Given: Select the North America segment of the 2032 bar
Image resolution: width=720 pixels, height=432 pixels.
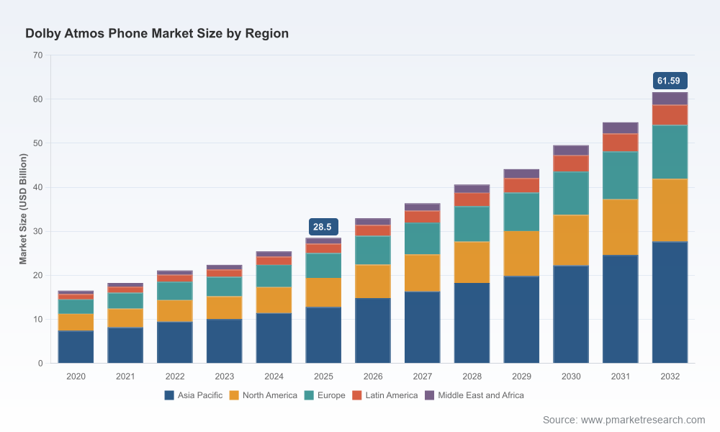Looking at the screenshot, I should point(670,210).
